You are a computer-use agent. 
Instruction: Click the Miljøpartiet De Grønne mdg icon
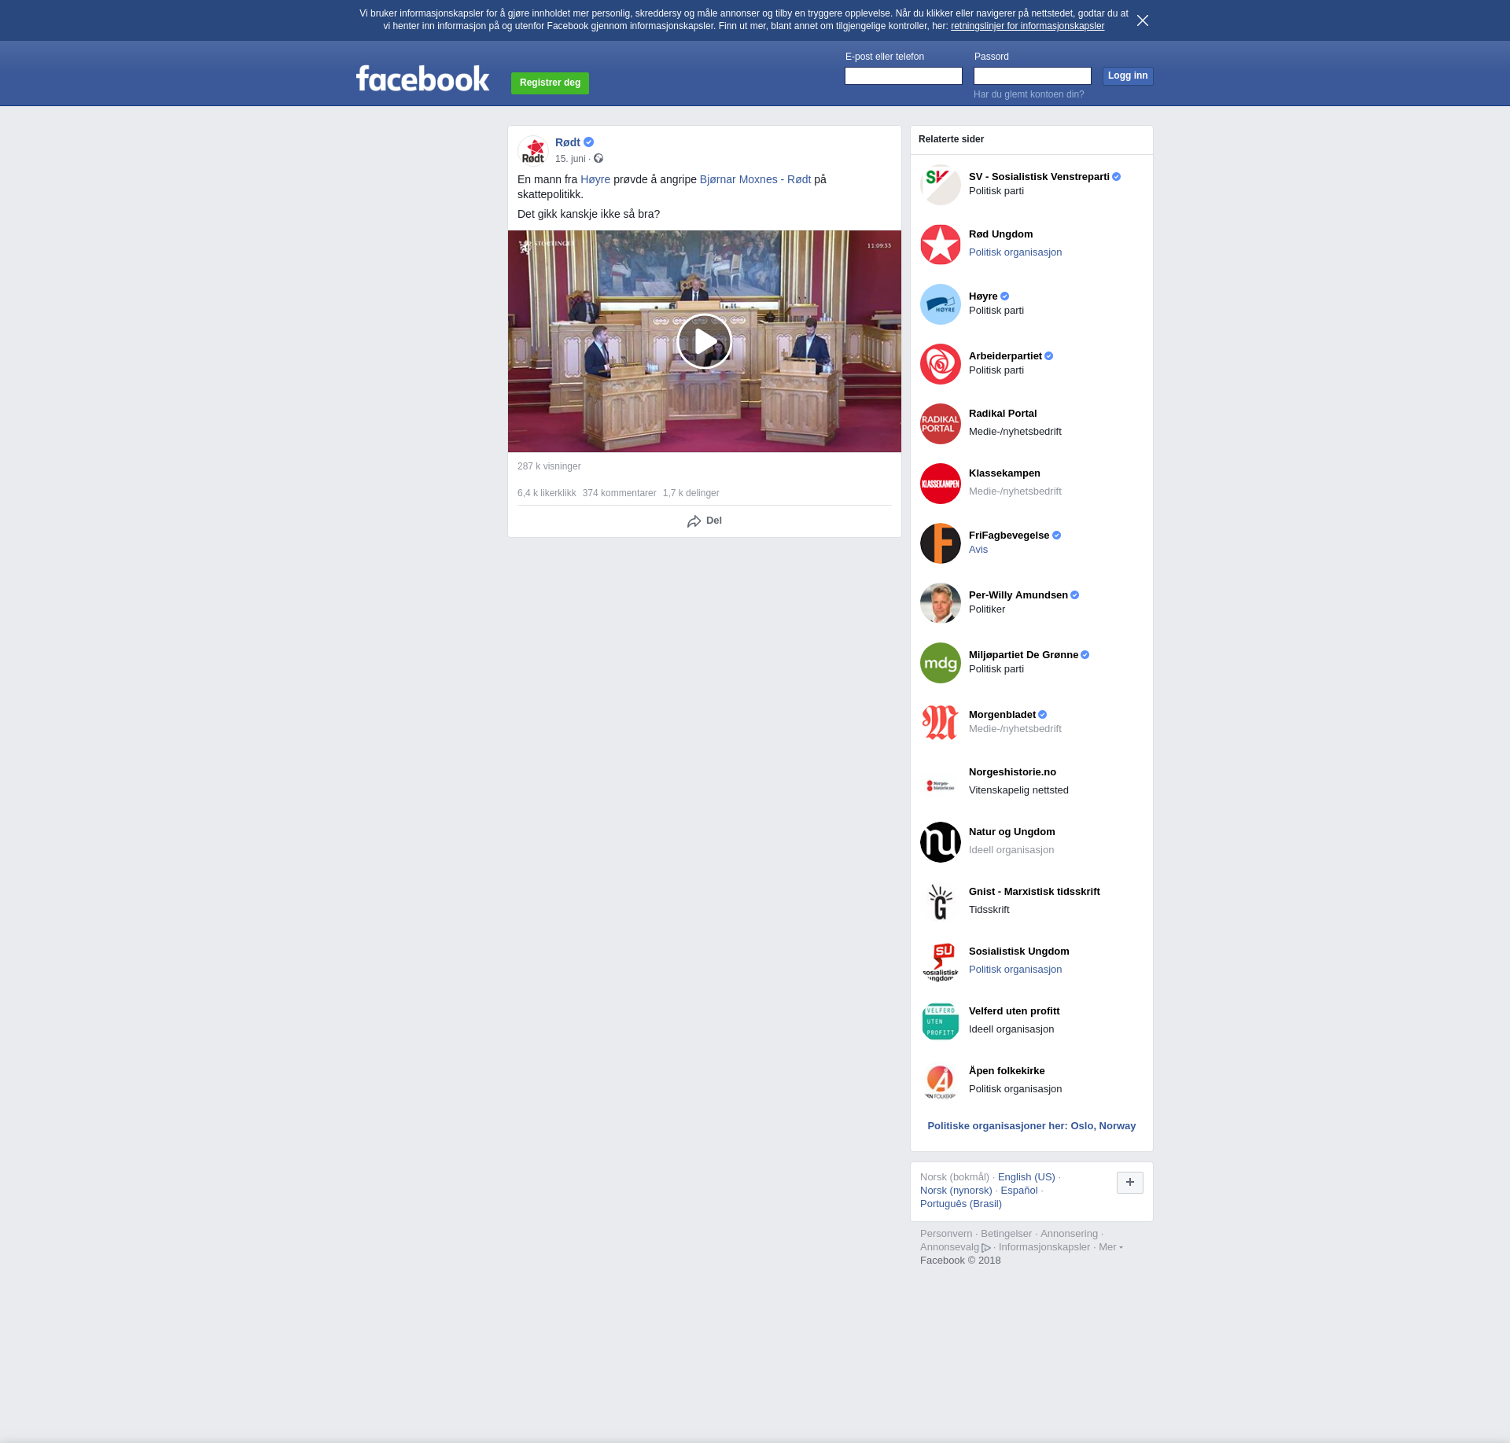[940, 663]
